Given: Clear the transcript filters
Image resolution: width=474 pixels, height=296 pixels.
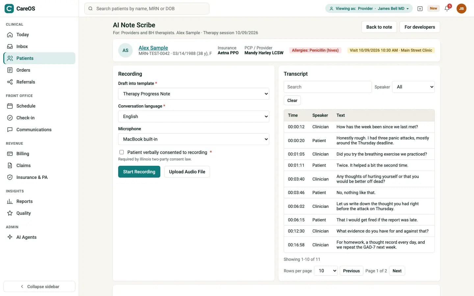Looking at the screenshot, I should 292,100.
